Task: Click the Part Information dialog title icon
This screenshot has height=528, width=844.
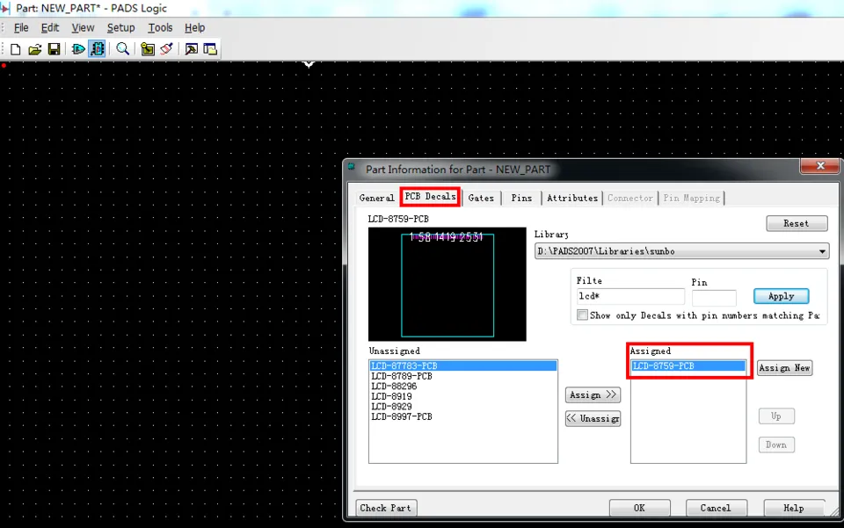Action: [x=352, y=167]
